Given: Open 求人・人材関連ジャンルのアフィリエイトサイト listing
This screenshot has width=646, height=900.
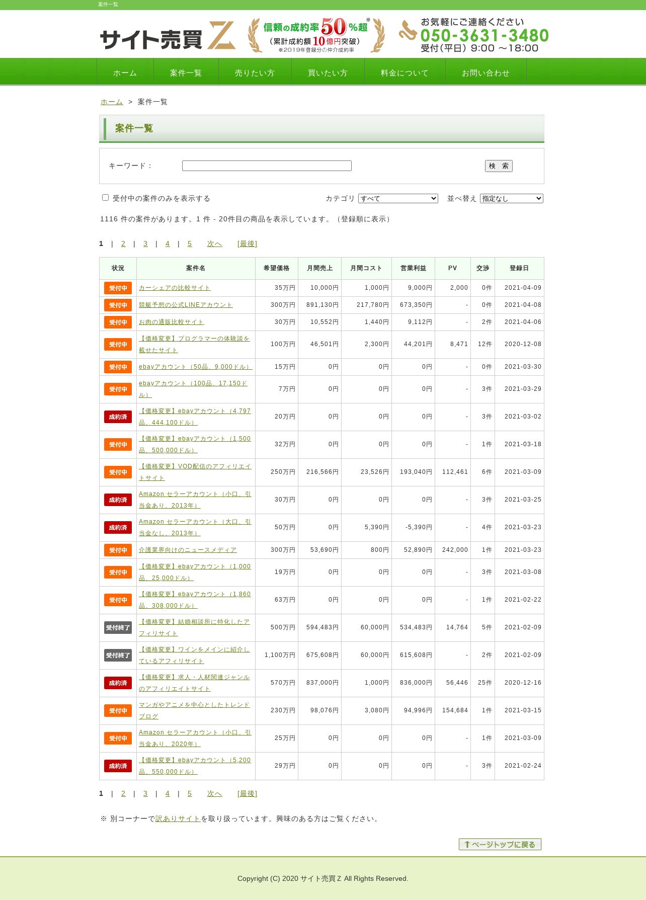Looking at the screenshot, I should tap(195, 683).
